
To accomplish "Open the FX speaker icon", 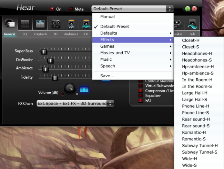I will coord(86,24).
